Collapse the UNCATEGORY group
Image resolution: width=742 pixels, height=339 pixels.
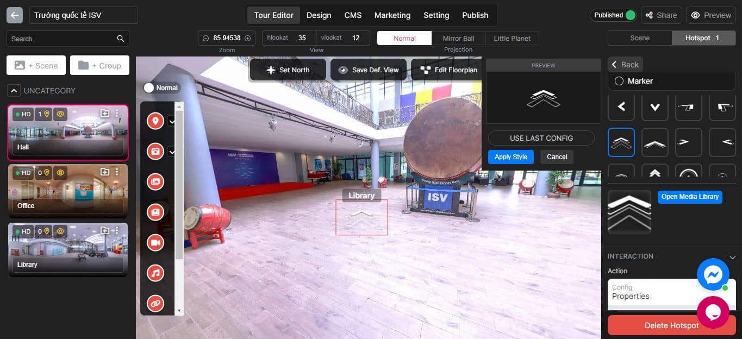[x=13, y=90]
